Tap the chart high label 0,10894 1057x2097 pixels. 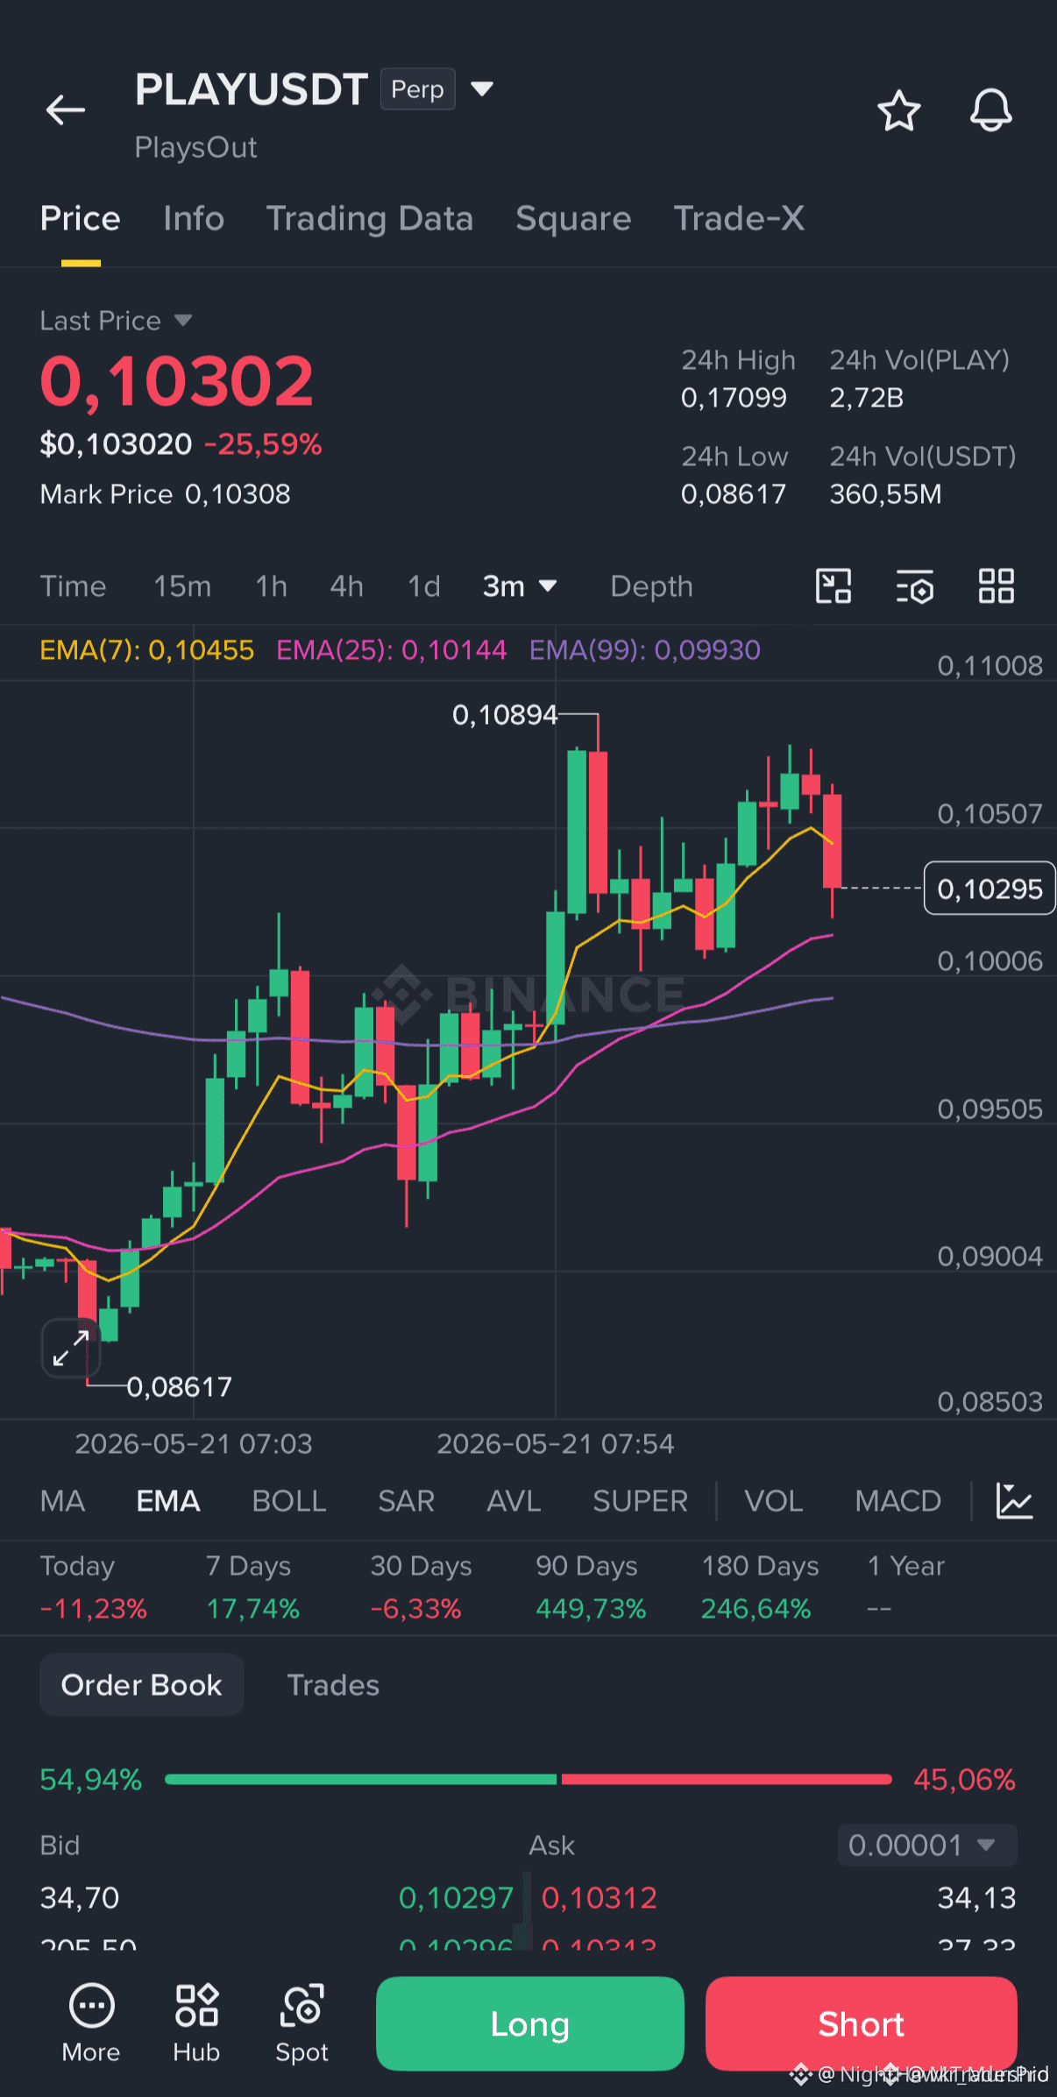[x=505, y=715]
